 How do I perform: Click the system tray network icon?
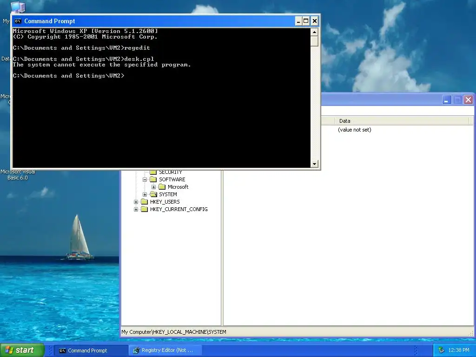pyautogui.click(x=441, y=350)
